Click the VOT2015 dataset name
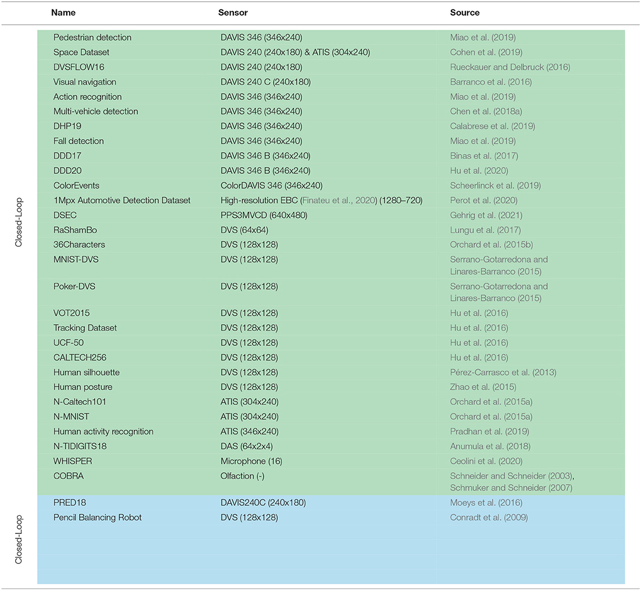 click(72, 313)
